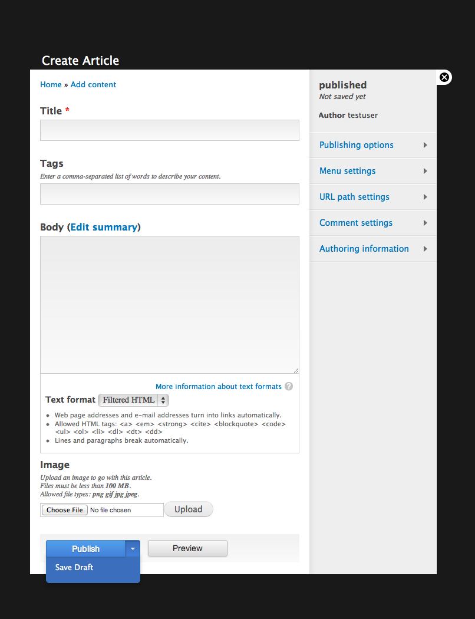
Task: Dismiss the overlay using the circular X icon
Action: tap(444, 77)
